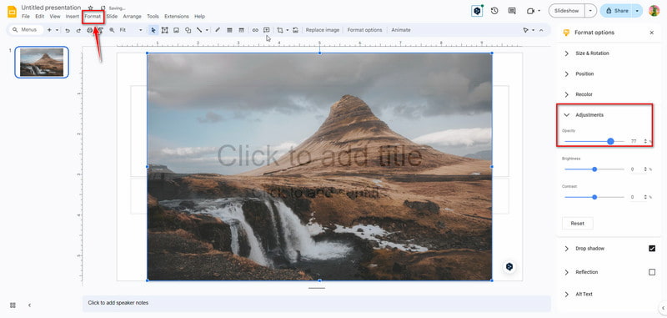This screenshot has height=318, width=667.
Task: Open the Line tool dropdown arrow
Action: tap(207, 30)
